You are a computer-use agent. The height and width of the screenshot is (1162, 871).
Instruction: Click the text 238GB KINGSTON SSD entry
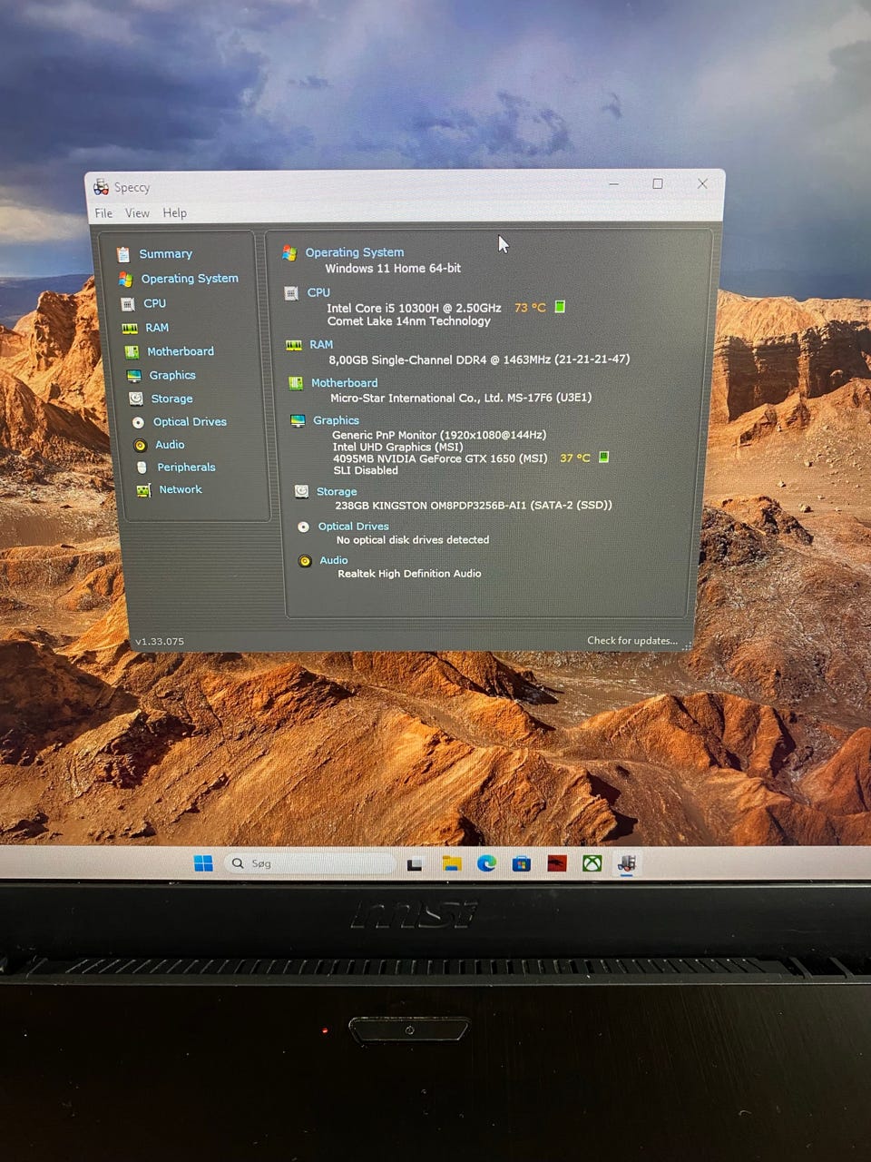pyautogui.click(x=474, y=505)
